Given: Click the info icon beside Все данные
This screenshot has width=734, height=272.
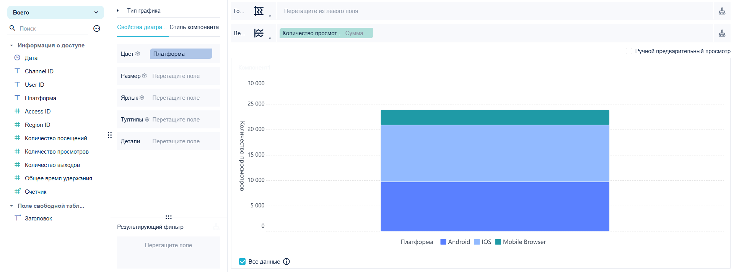Looking at the screenshot, I should (286, 262).
